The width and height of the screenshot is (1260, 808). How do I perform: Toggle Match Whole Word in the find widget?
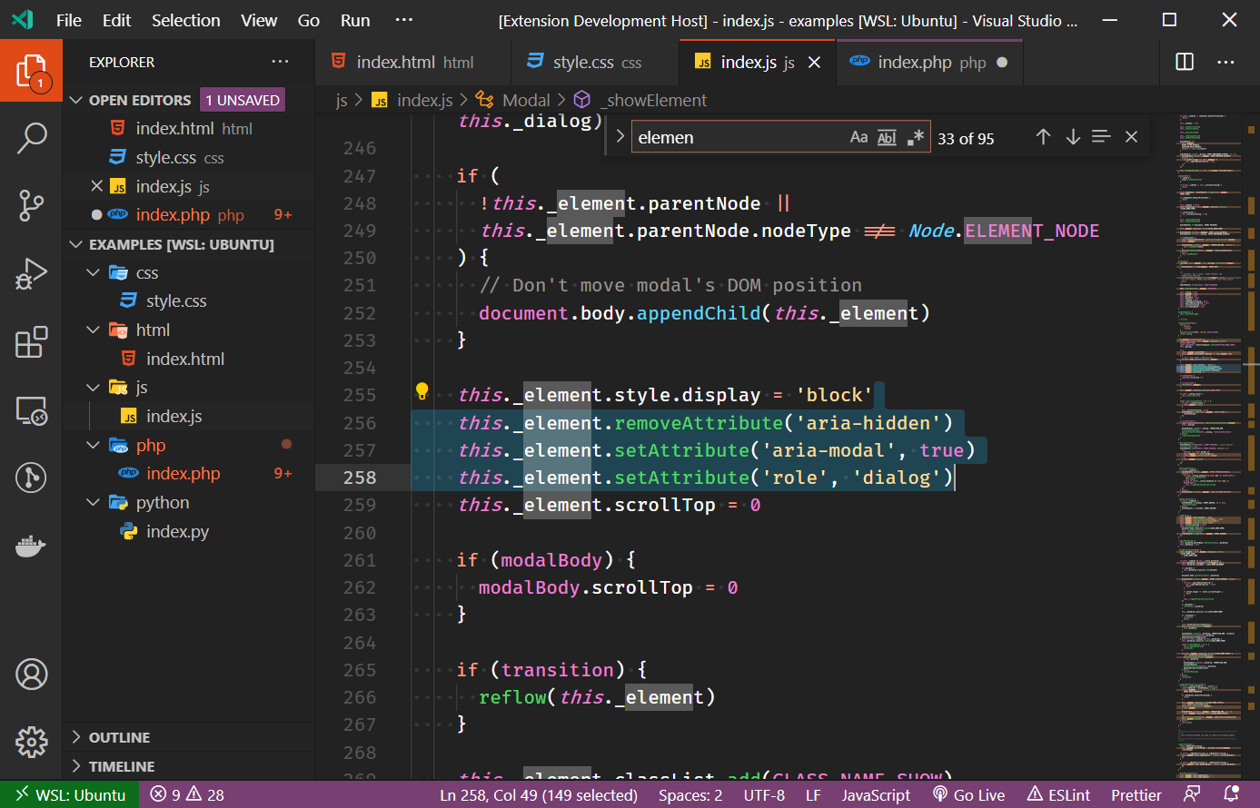tap(887, 137)
